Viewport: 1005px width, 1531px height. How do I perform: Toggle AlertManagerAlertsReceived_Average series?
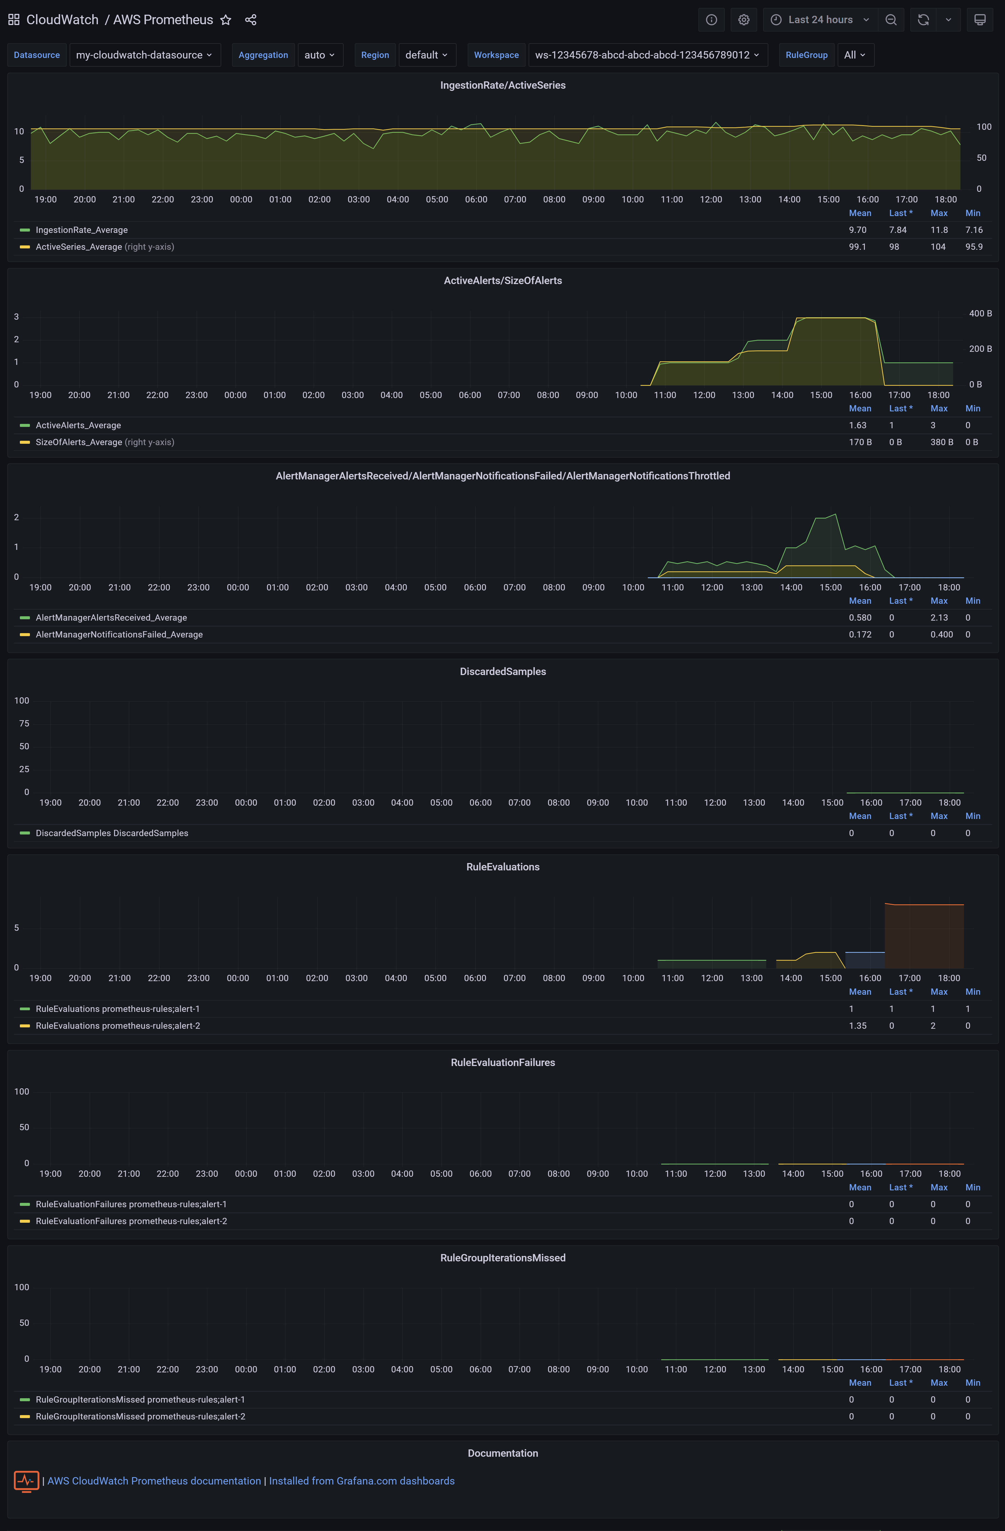click(111, 618)
